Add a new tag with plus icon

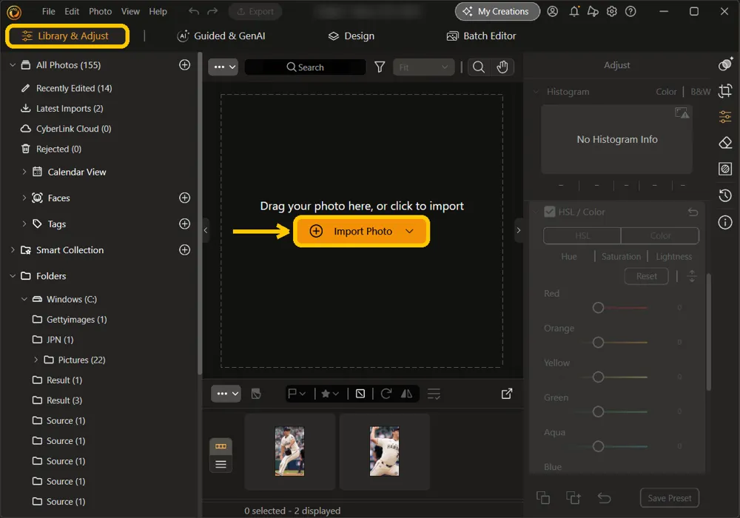184,223
